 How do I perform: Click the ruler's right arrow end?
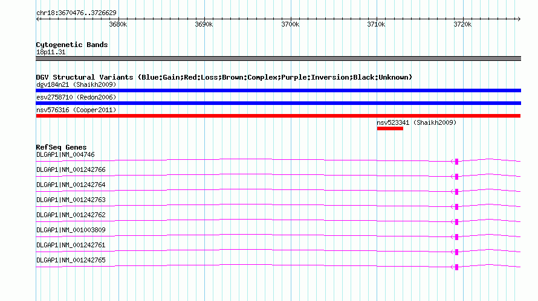click(519, 19)
